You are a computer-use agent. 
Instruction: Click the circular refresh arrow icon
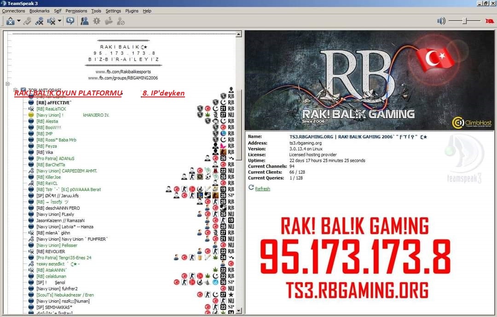click(x=251, y=187)
